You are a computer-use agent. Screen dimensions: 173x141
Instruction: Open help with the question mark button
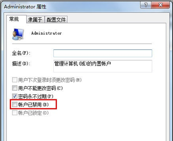(x=146, y=5)
